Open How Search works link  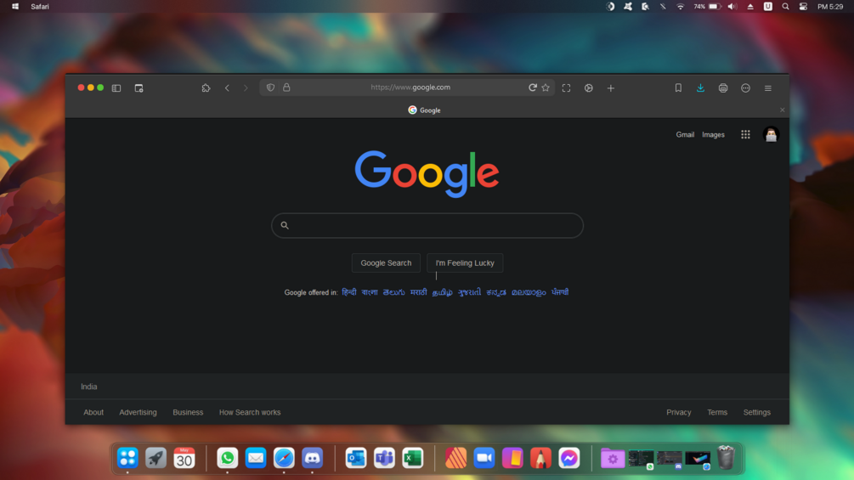coord(250,413)
